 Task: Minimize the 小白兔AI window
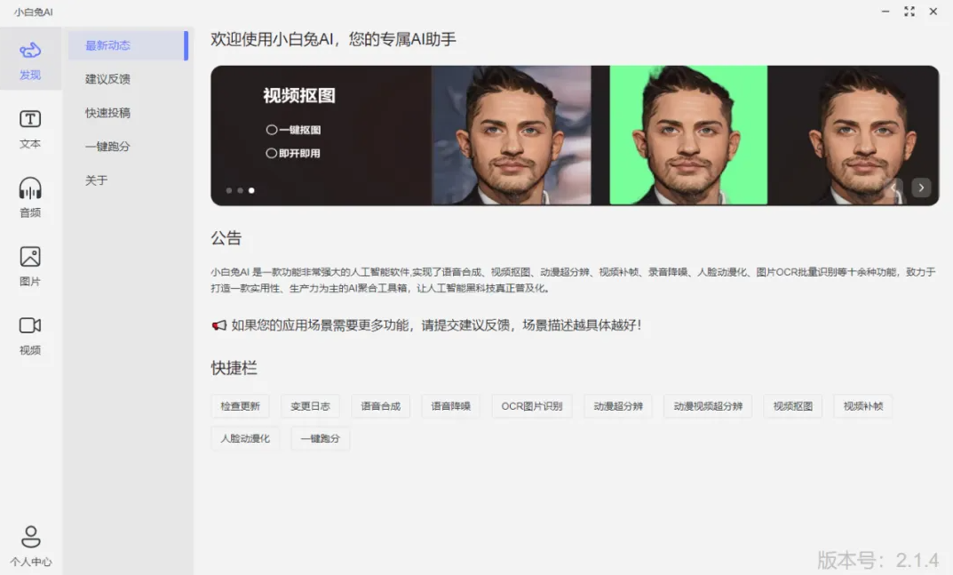(885, 12)
